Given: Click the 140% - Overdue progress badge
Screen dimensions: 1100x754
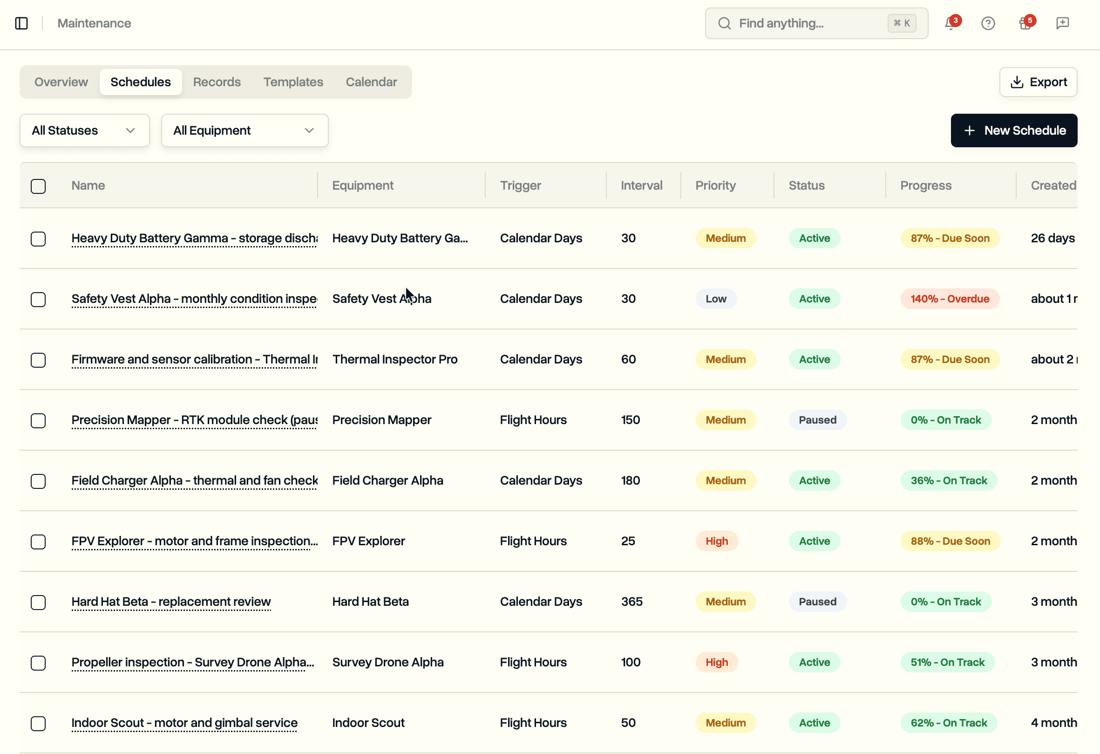Looking at the screenshot, I should [950, 299].
